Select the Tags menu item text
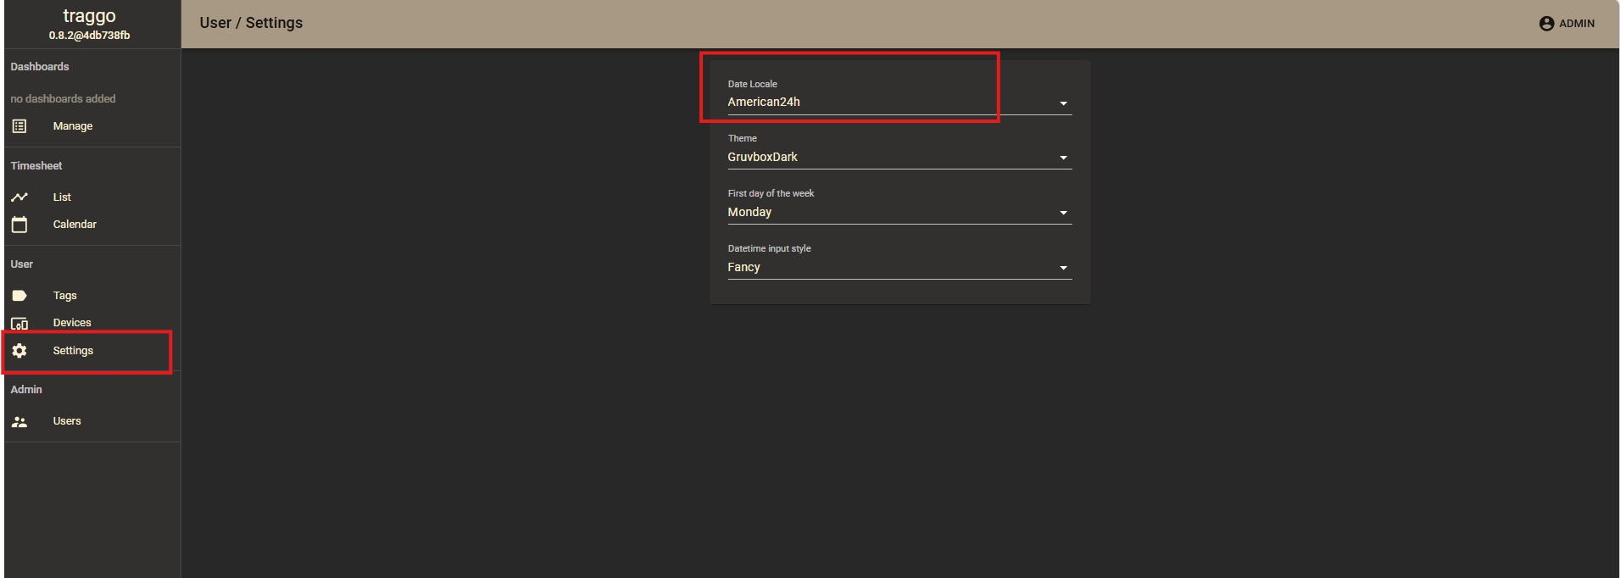This screenshot has width=1620, height=578. 64,296
